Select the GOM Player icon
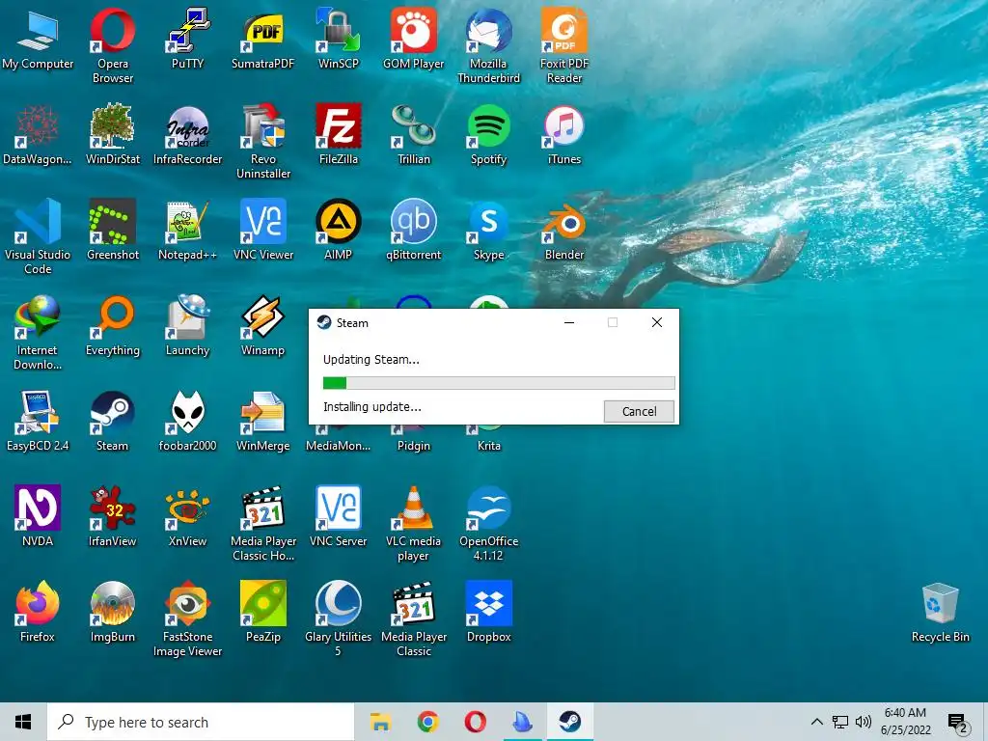Image resolution: width=988 pixels, height=741 pixels. point(413,39)
